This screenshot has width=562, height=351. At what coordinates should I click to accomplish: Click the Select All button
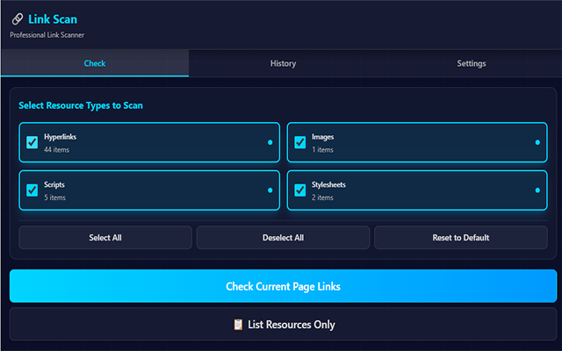pyautogui.click(x=105, y=238)
